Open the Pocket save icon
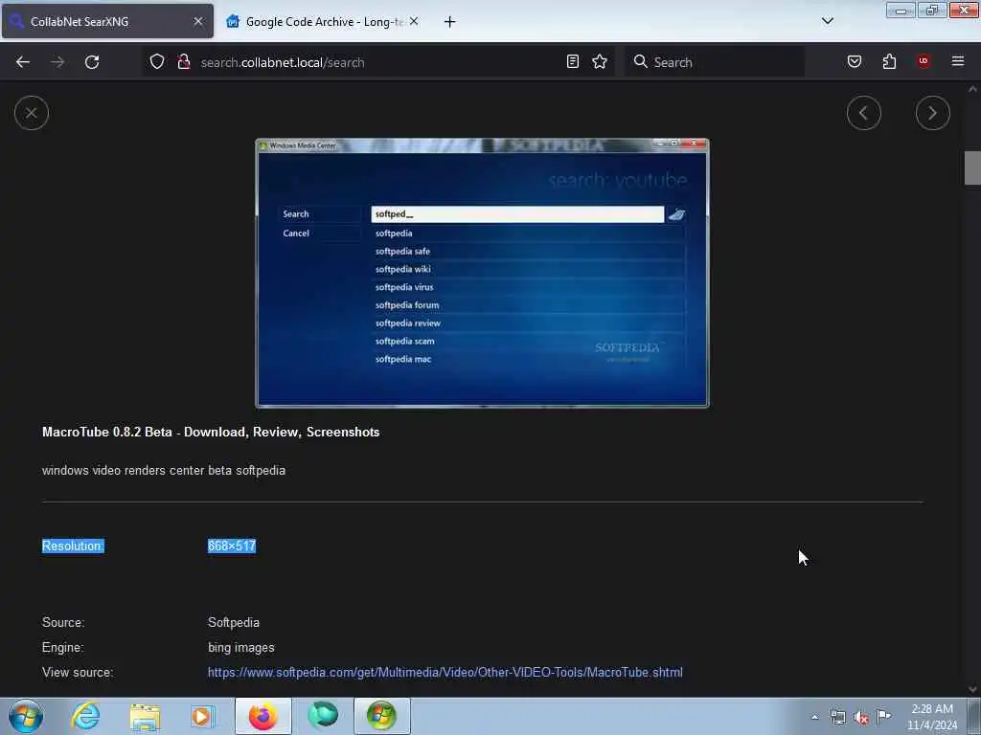The image size is (981, 735). click(854, 62)
